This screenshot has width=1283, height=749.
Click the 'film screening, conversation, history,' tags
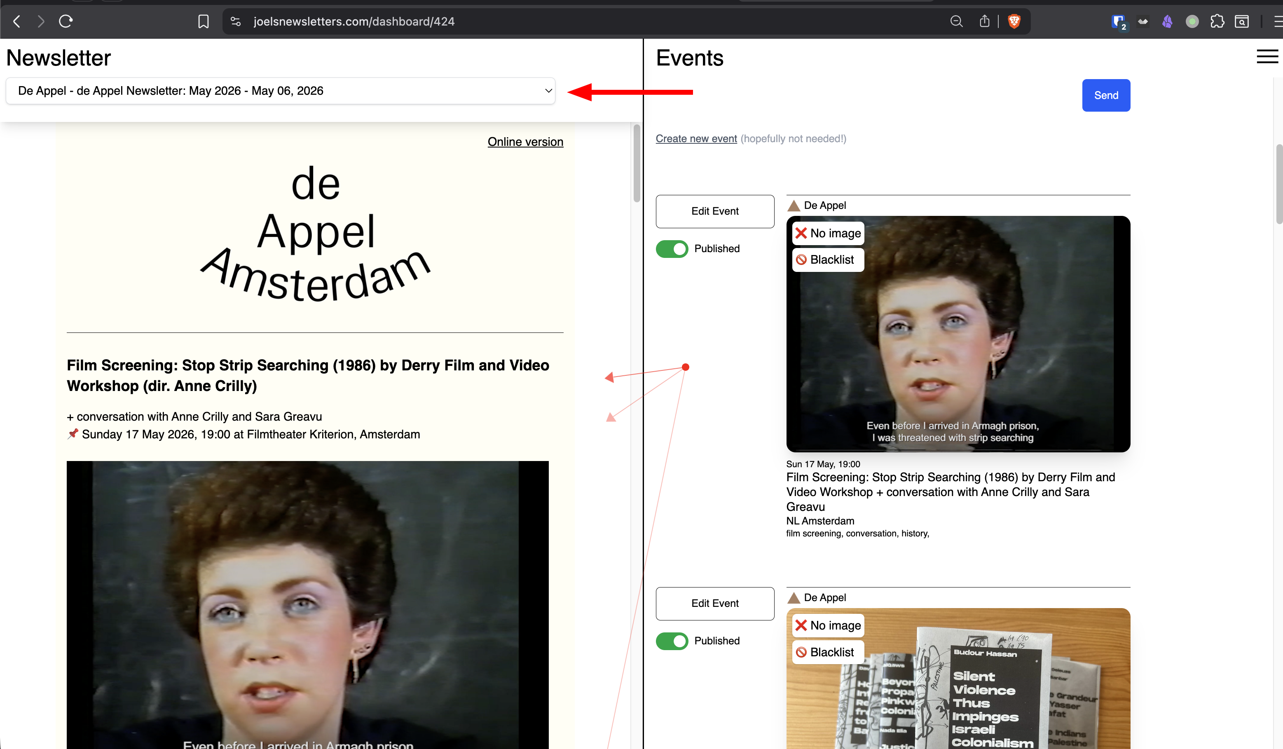pos(858,533)
